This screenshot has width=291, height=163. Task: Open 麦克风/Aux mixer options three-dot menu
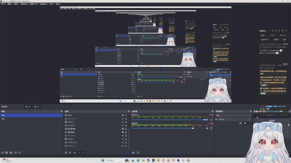coord(211,120)
